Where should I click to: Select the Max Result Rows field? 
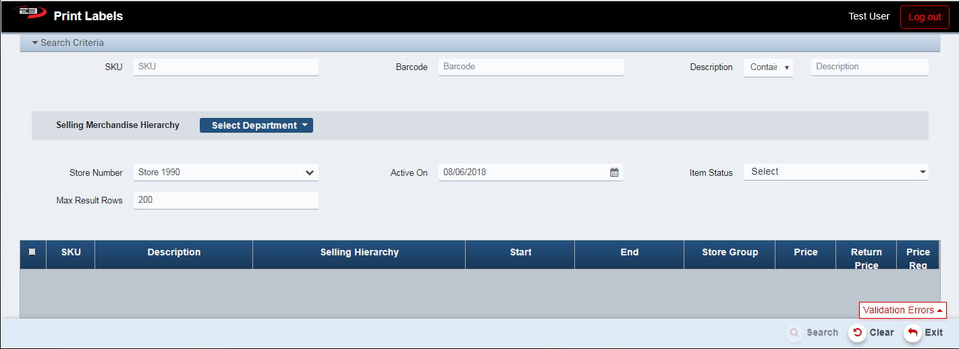point(225,200)
